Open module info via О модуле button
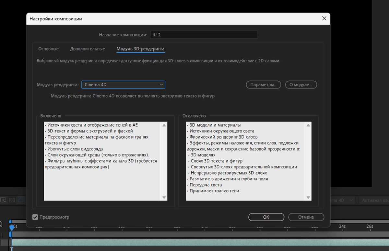The height and width of the screenshot is (251, 389). coord(301,85)
